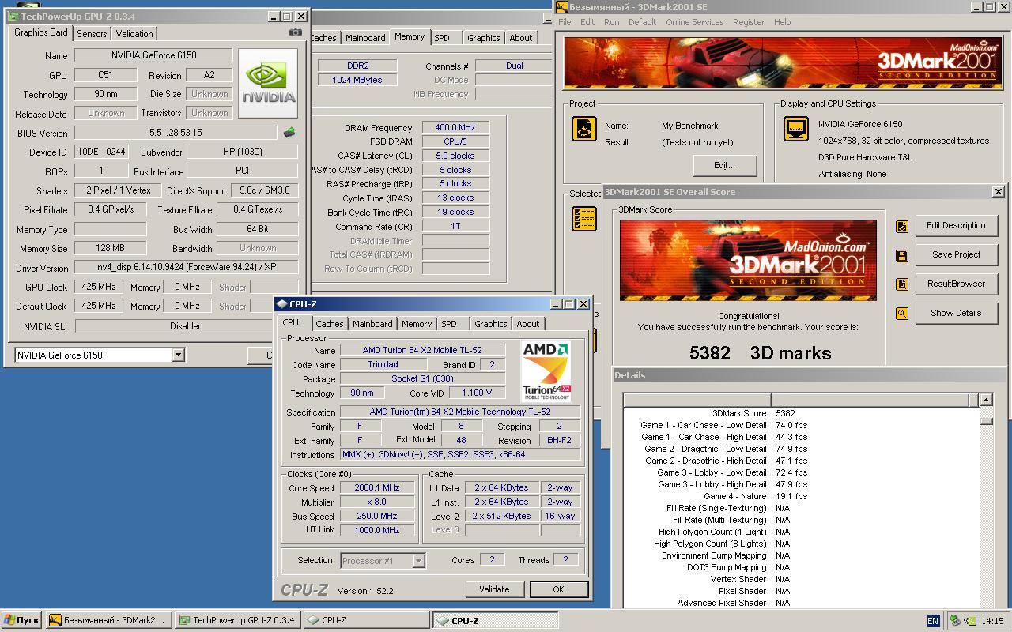Open Graphics tab in front CPU-Z

[491, 324]
